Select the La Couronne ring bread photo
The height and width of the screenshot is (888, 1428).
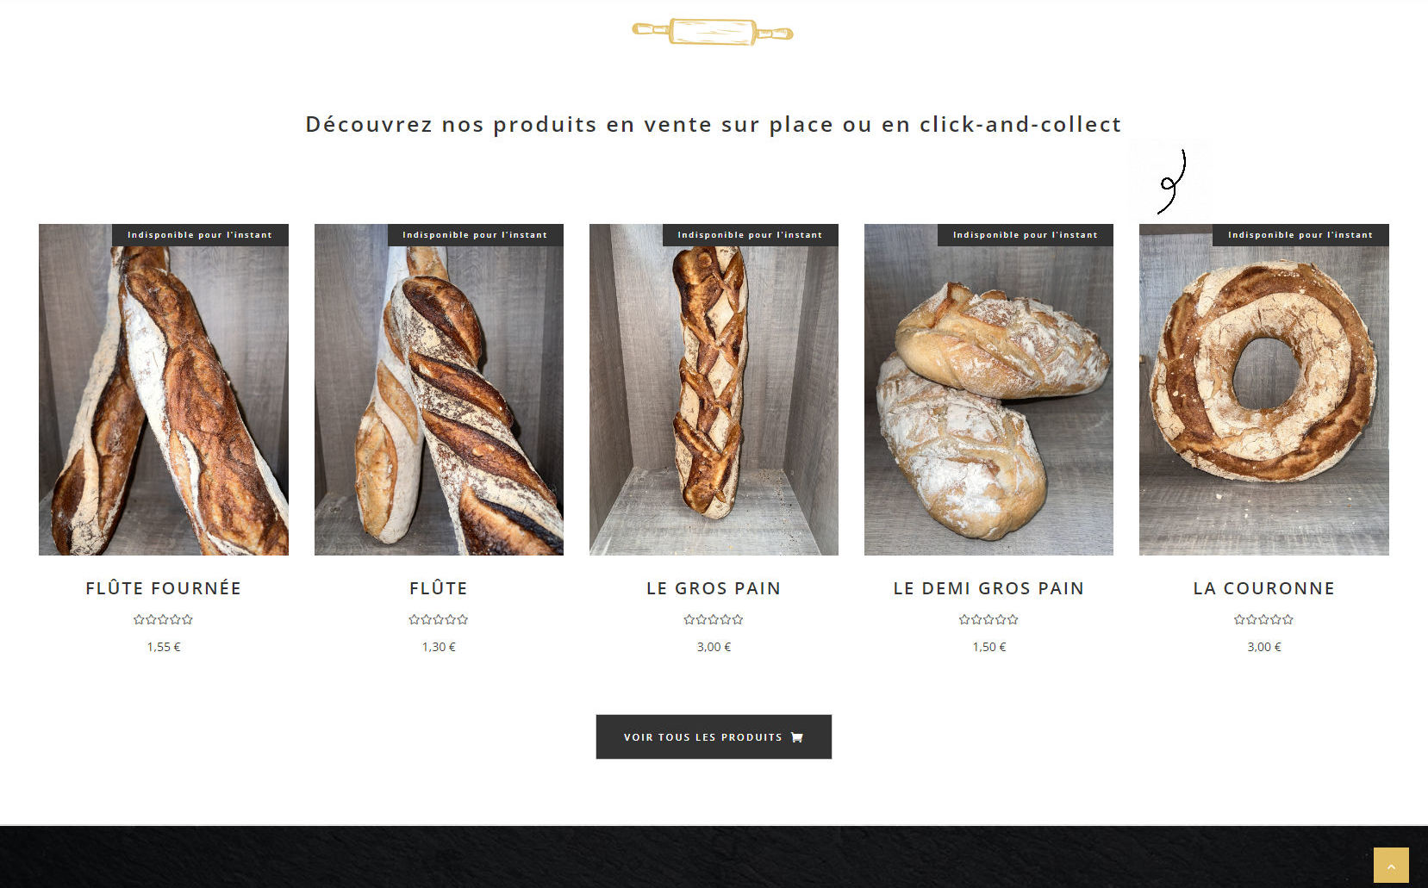tap(1263, 389)
